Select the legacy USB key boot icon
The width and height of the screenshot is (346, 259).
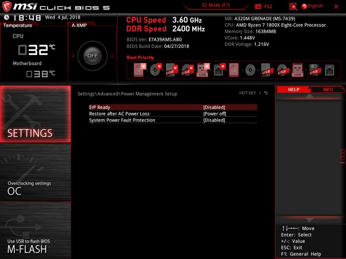[297, 70]
